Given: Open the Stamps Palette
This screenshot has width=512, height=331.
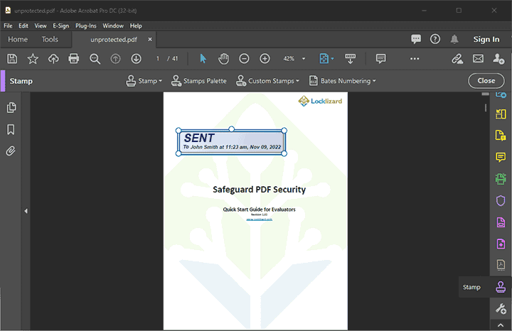Looking at the screenshot, I should [198, 81].
